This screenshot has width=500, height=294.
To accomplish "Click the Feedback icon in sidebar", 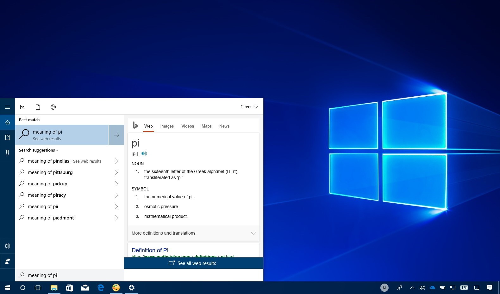I will point(8,261).
